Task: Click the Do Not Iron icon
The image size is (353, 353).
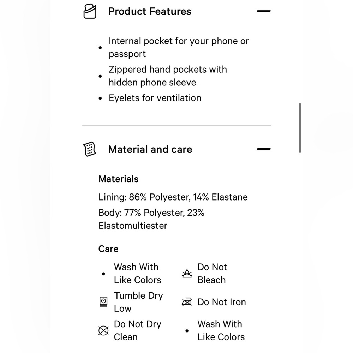Action: (x=187, y=302)
